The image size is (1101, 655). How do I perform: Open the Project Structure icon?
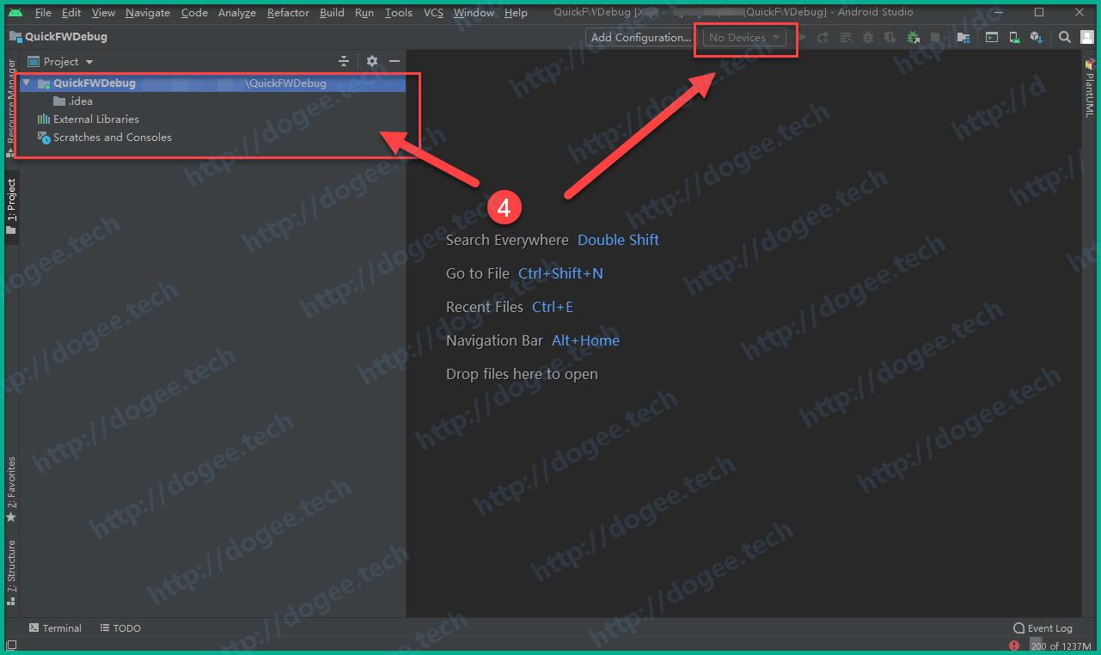(963, 38)
